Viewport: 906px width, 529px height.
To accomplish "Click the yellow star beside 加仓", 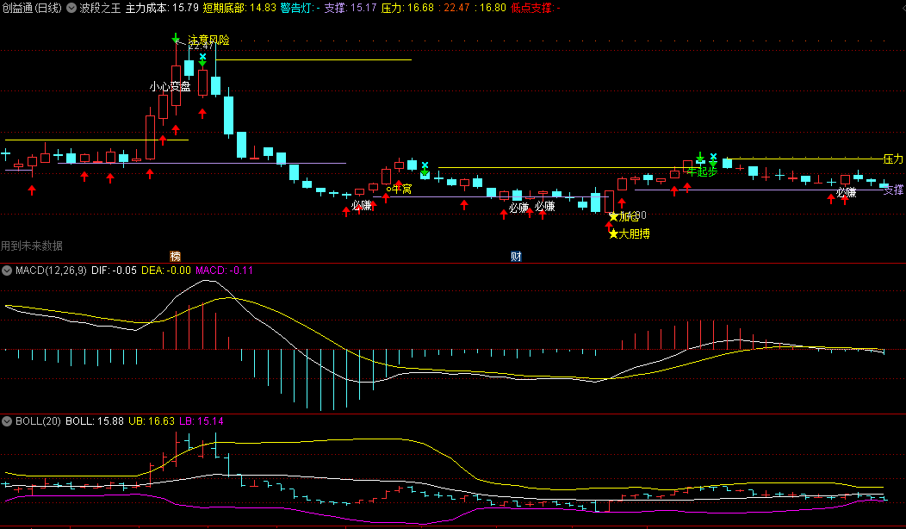I will pos(614,217).
